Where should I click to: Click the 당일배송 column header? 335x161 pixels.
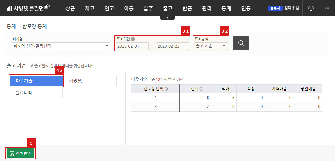pyautogui.click(x=308, y=89)
